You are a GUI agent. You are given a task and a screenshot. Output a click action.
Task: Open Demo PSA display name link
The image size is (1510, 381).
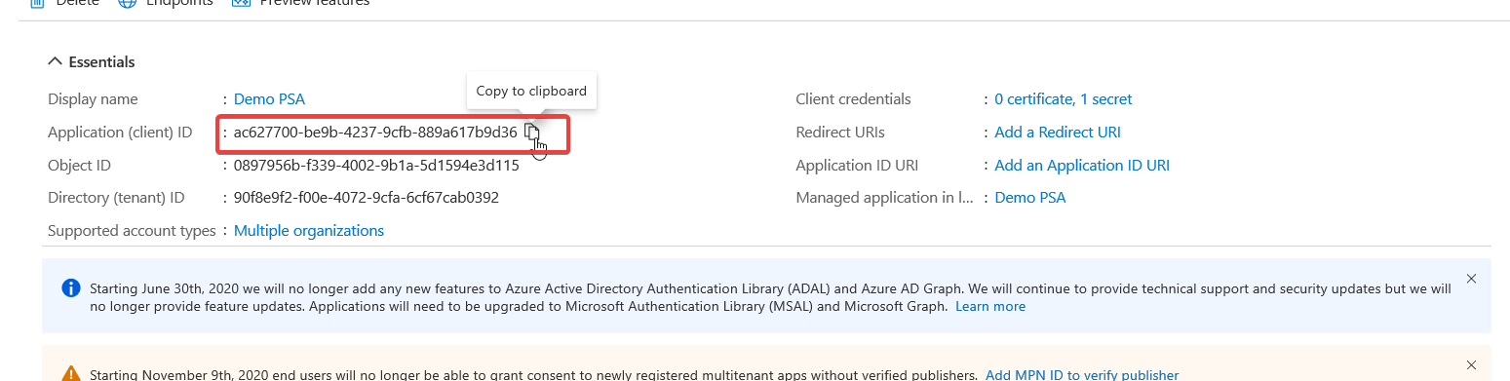tap(270, 99)
